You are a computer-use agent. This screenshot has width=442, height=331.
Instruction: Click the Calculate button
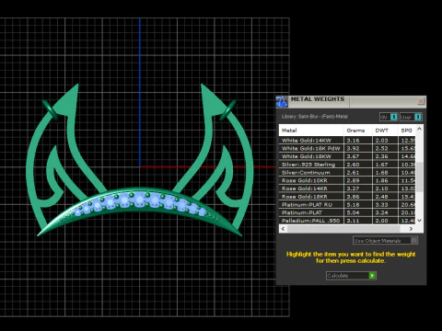coord(351,276)
